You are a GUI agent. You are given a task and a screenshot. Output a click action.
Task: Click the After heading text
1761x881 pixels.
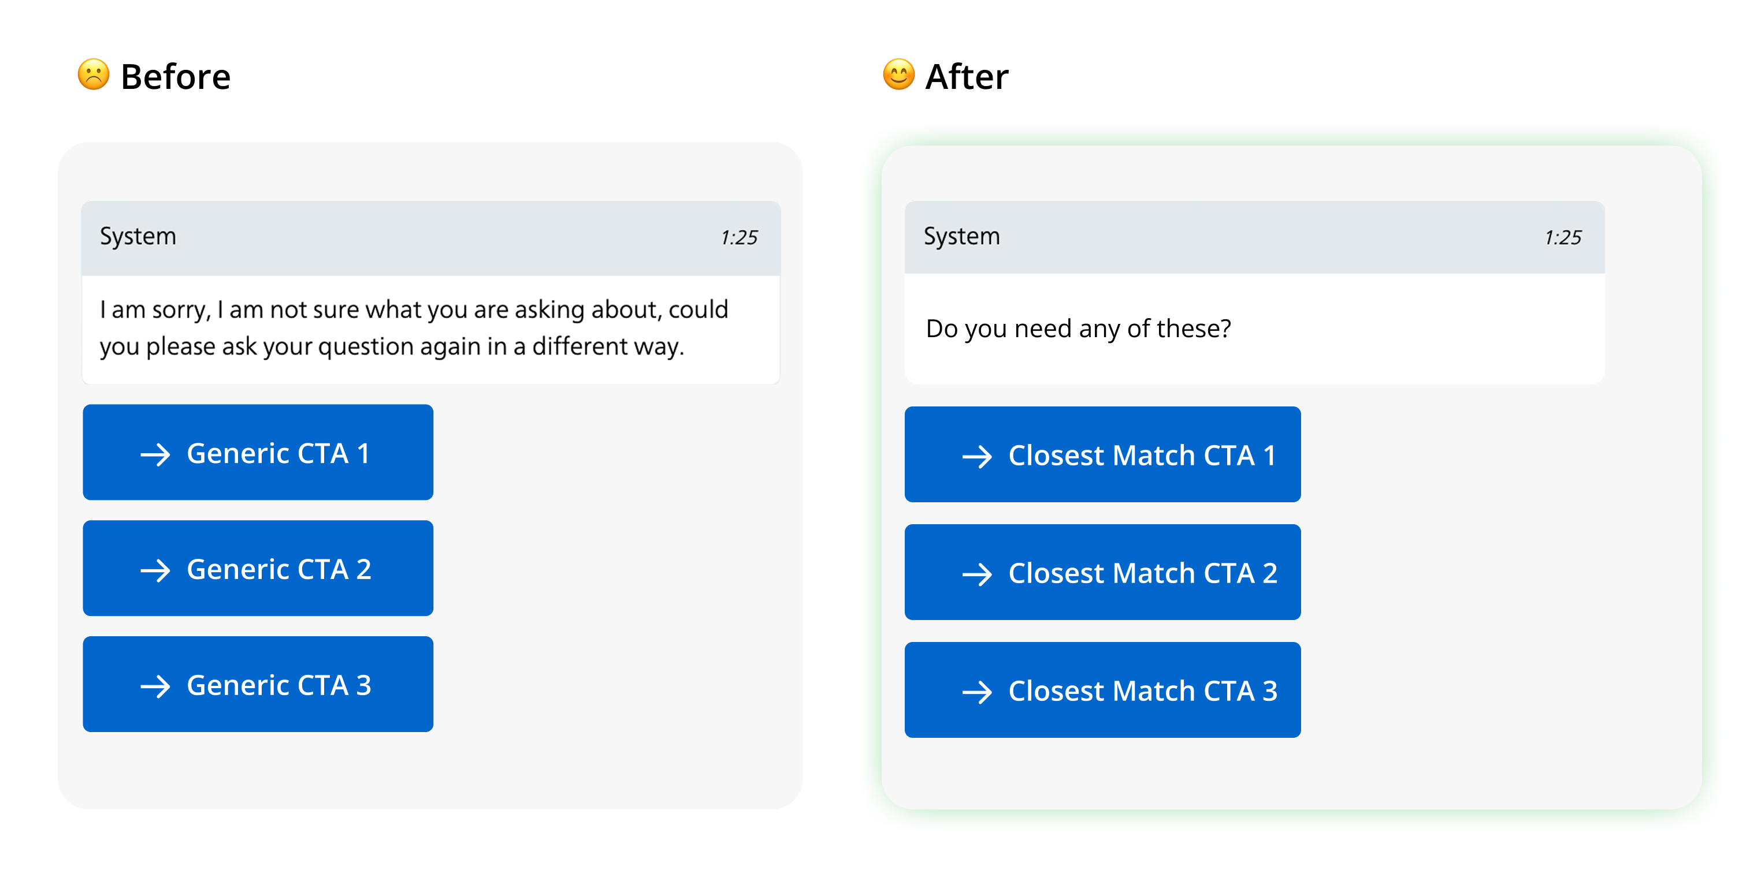tap(967, 76)
